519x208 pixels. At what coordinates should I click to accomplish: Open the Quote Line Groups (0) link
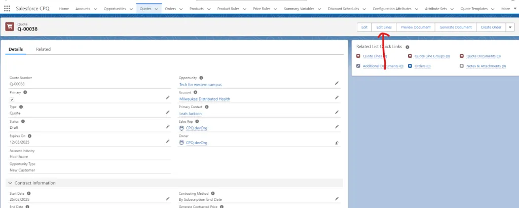pyautogui.click(x=432, y=56)
